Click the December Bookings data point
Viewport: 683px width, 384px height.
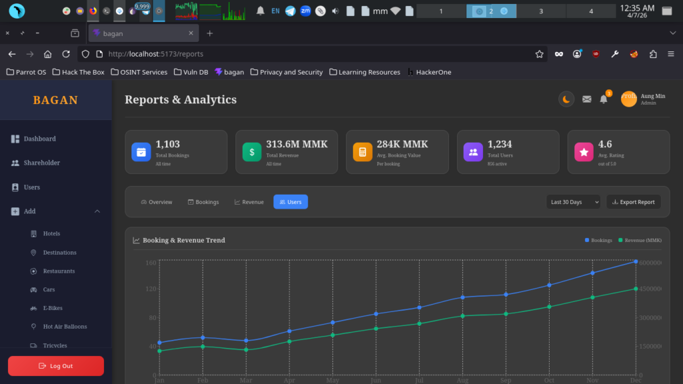636,261
